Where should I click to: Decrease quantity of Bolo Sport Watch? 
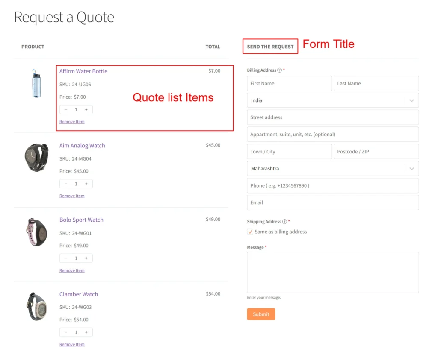(65, 258)
